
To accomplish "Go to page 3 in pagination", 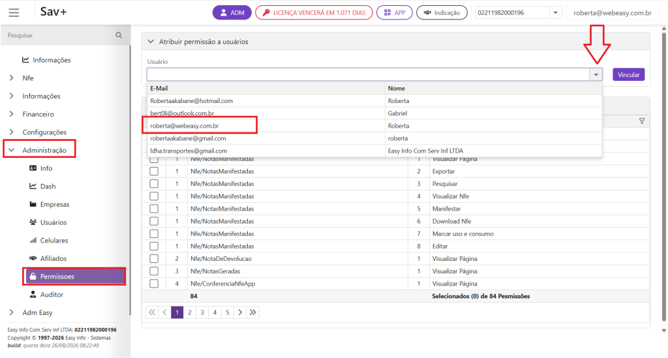I will (202, 312).
